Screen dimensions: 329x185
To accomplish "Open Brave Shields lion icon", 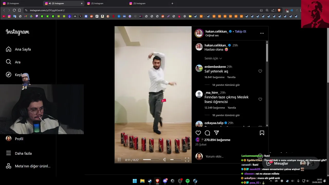I will coord(279,10).
